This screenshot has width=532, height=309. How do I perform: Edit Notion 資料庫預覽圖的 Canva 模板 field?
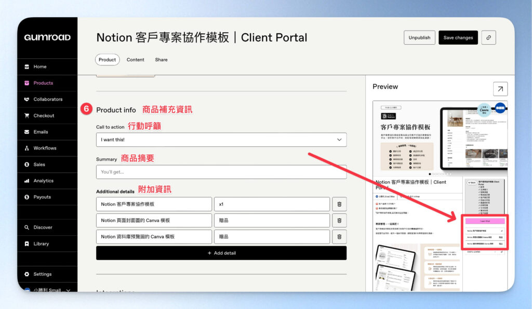pyautogui.click(x=154, y=237)
